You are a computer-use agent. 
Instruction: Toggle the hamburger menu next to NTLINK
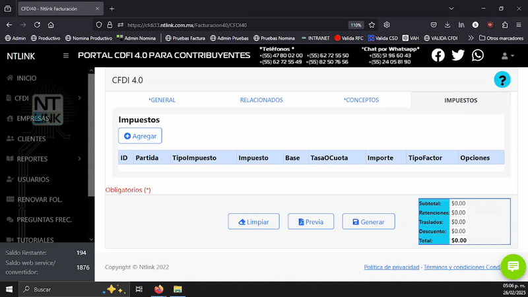tap(66, 55)
